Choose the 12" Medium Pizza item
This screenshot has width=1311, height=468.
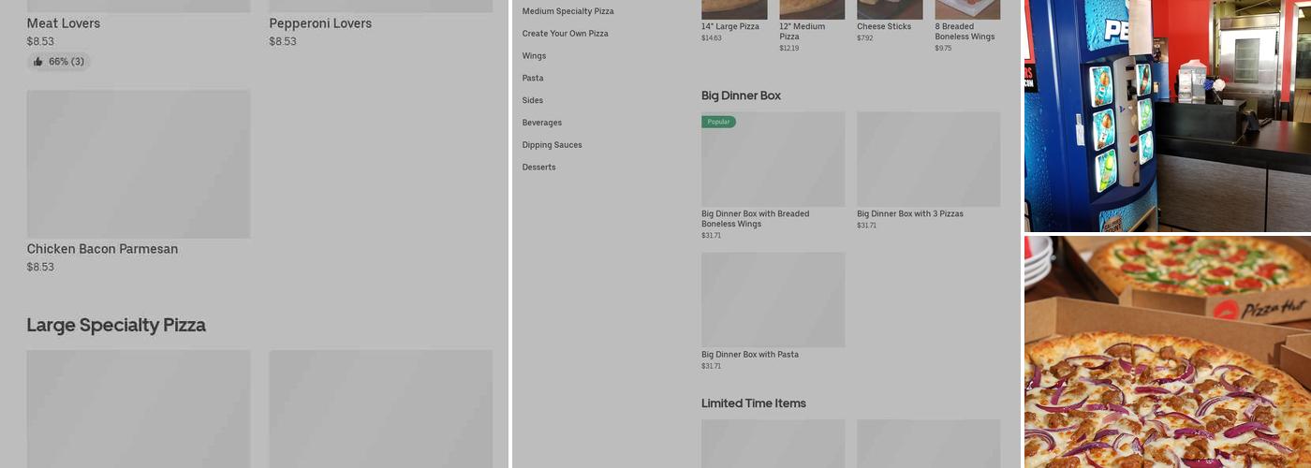[x=803, y=32]
